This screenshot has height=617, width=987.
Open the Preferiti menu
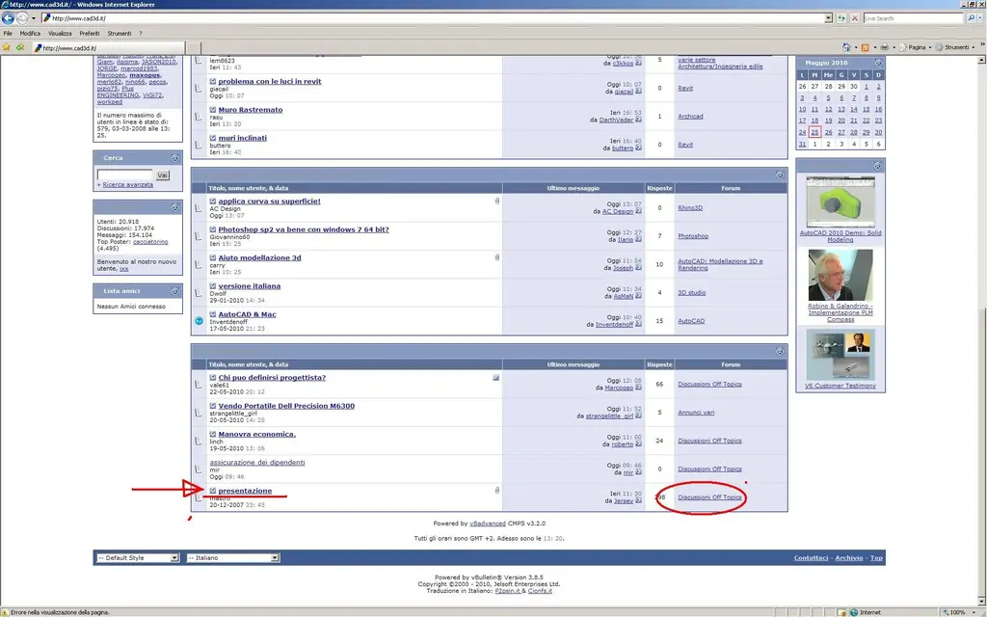point(90,34)
